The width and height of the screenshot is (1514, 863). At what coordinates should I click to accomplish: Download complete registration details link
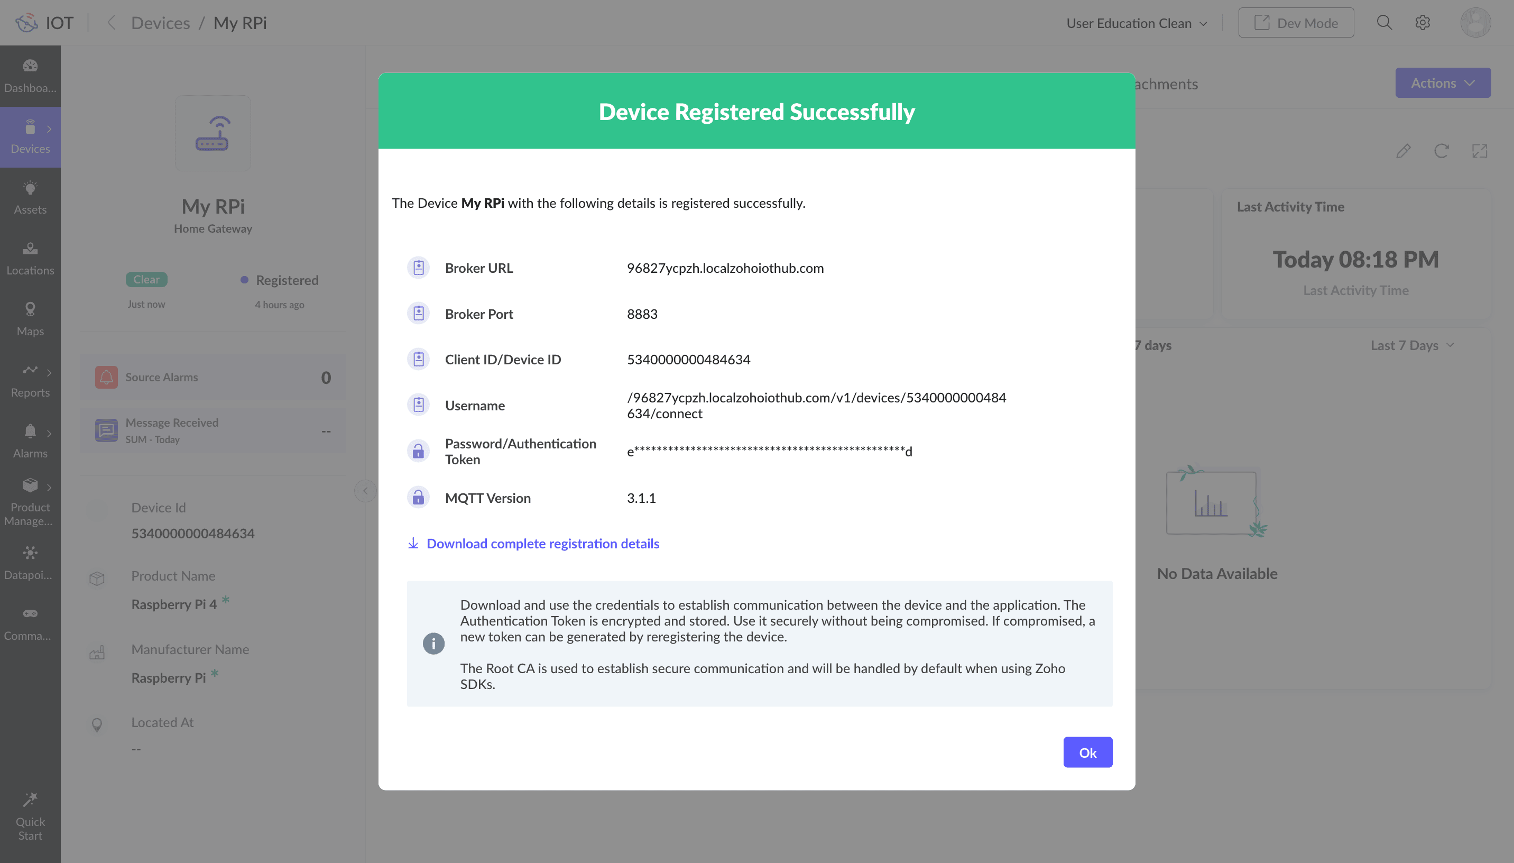click(x=542, y=544)
